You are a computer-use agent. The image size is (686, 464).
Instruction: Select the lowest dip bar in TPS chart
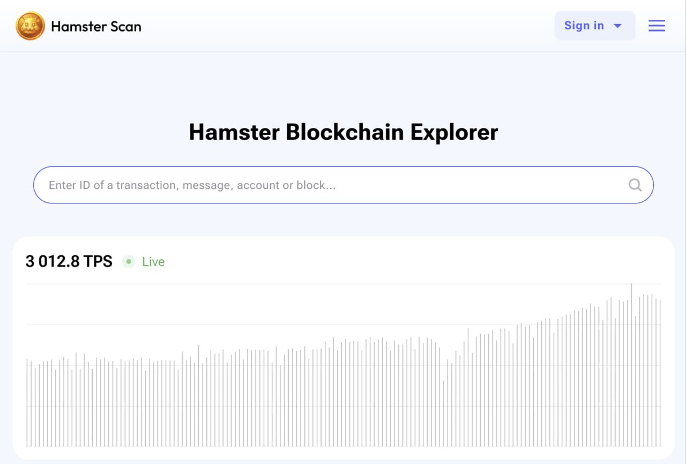444,412
